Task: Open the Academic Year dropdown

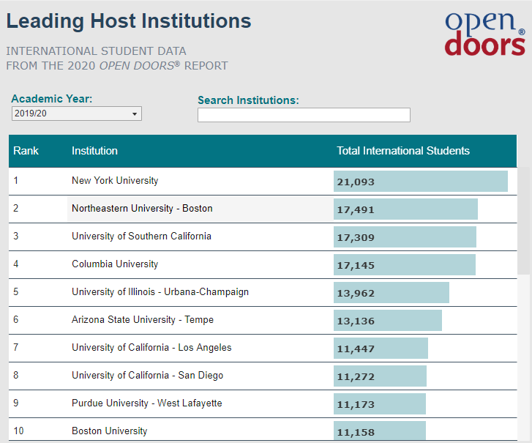Action: tap(76, 113)
